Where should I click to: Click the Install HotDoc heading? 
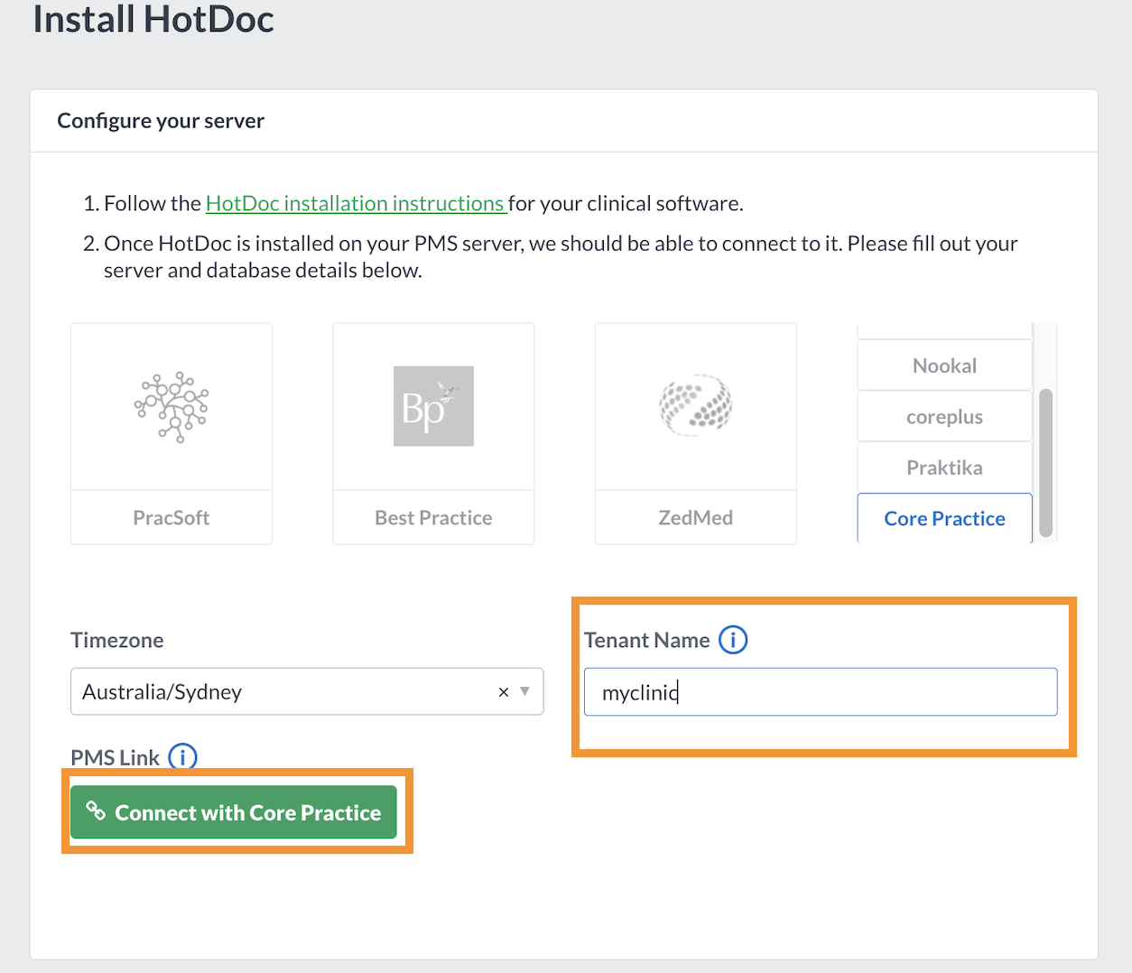(x=153, y=19)
